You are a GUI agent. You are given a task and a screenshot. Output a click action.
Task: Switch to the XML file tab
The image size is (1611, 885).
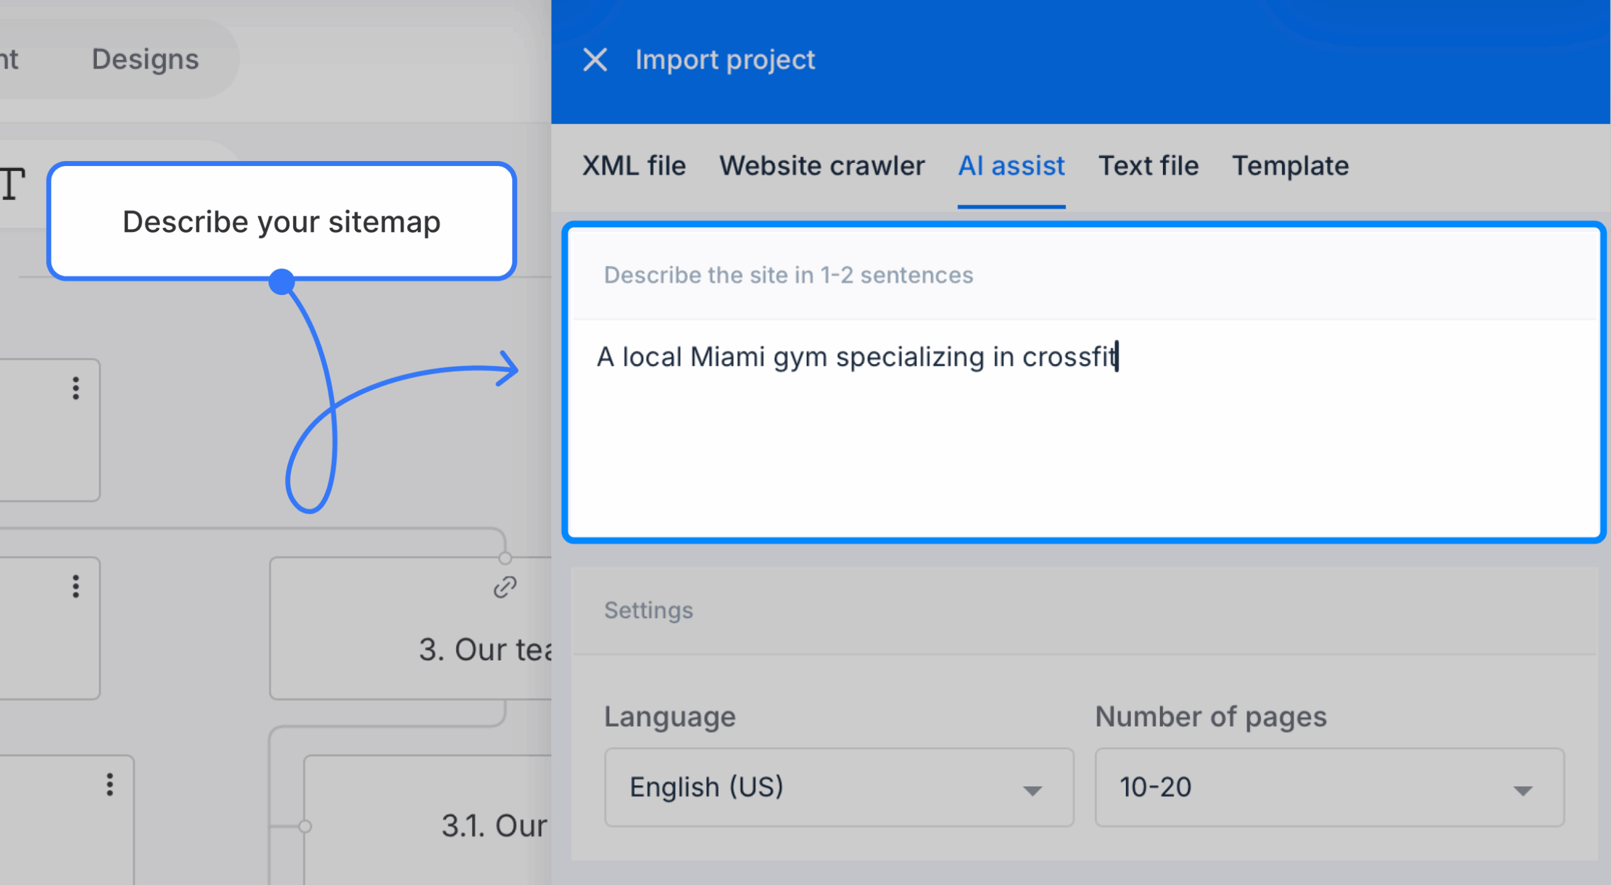pos(634,166)
